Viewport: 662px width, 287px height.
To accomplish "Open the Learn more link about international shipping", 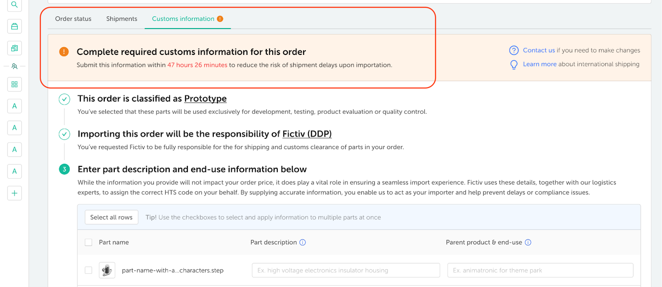I will point(539,64).
